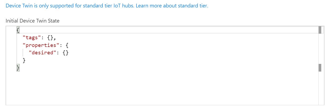Screen dimensions: 329x110
Task: Click the "tags" key in the JSON
Action: 30,37
